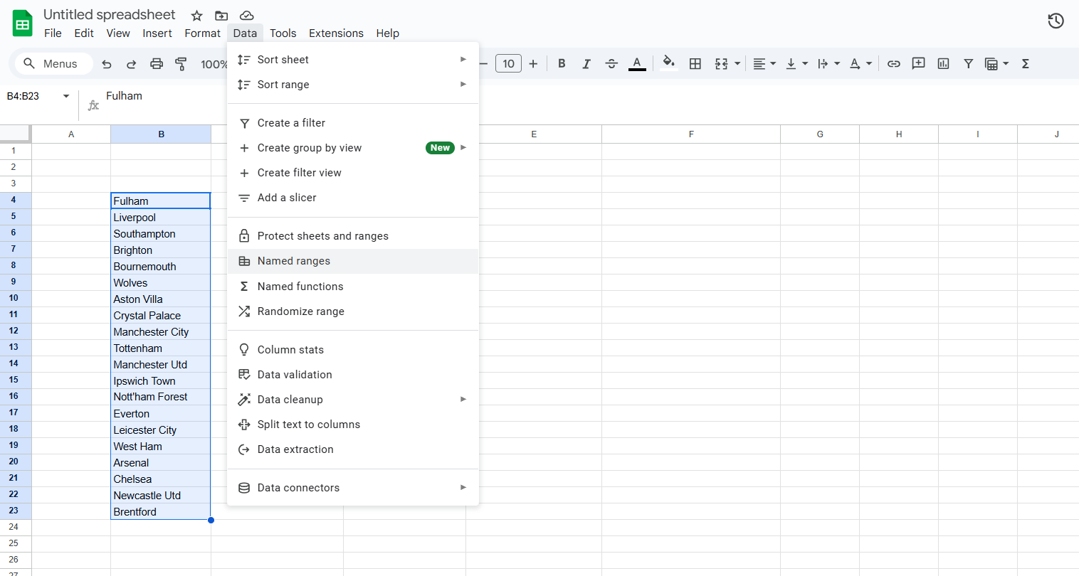Choose Randomize range

tap(353, 311)
